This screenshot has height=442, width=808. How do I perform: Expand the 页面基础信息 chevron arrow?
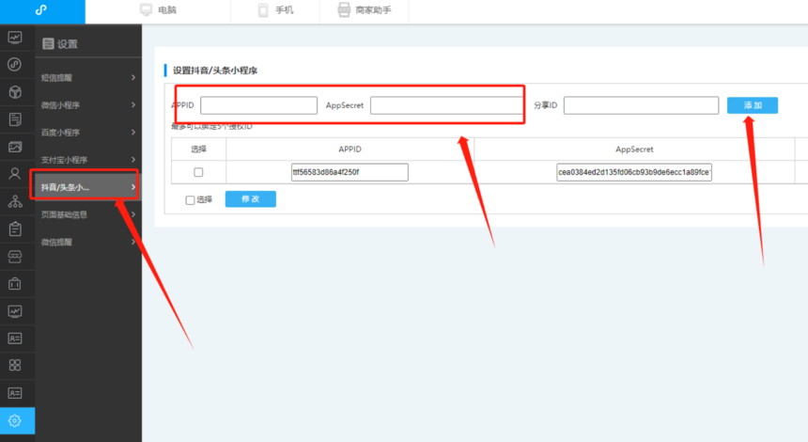(x=133, y=214)
